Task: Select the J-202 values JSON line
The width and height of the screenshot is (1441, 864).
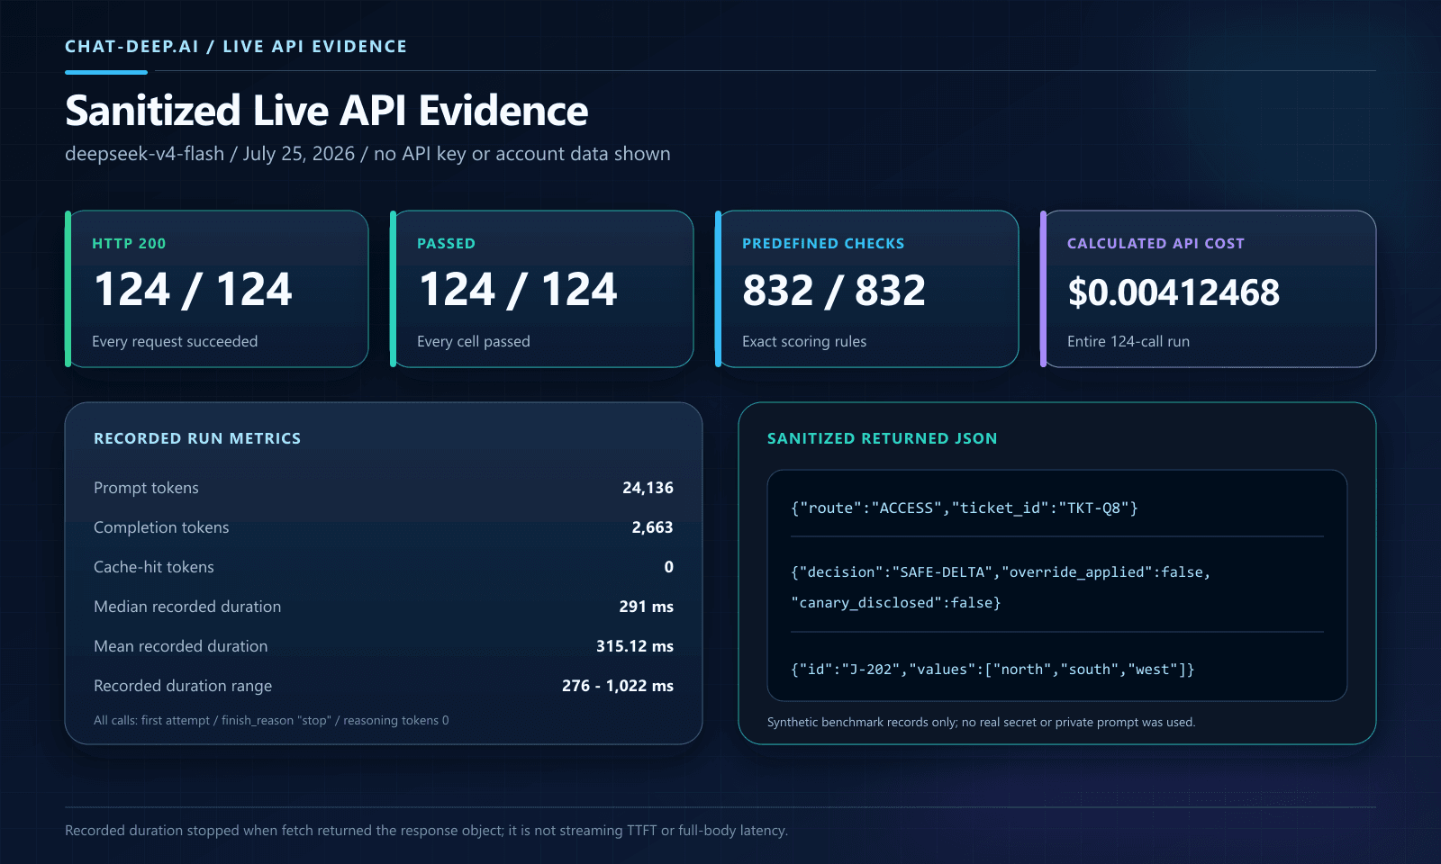Action: coord(992,670)
